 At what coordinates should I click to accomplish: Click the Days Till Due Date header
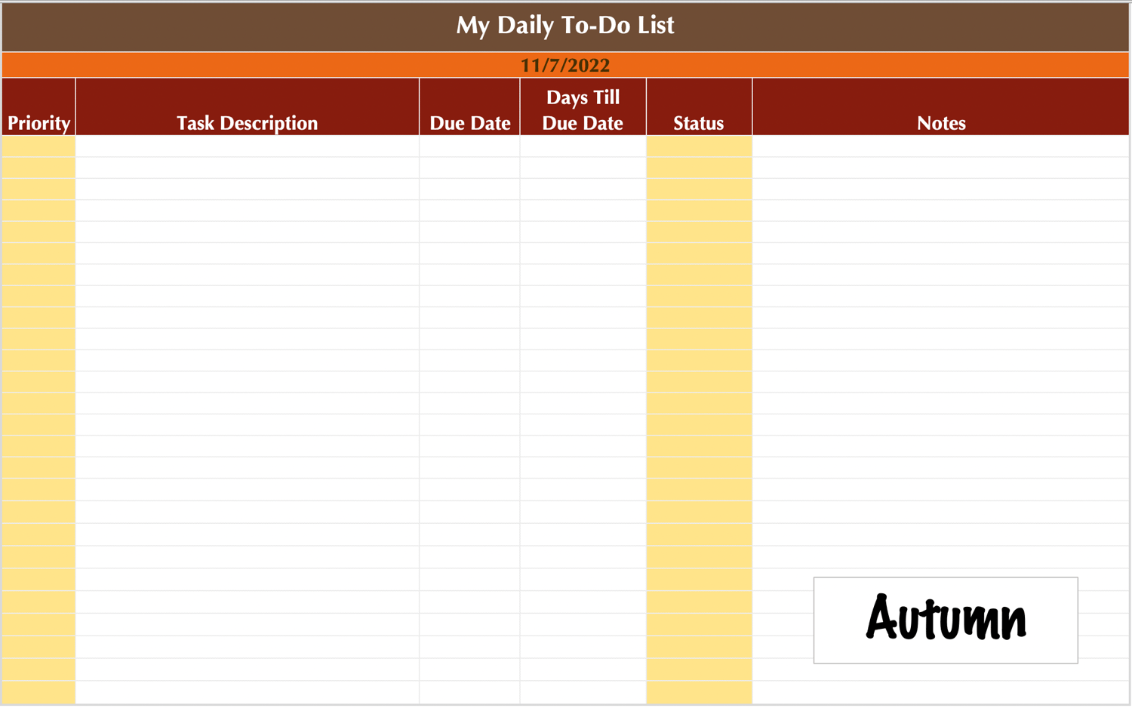[583, 107]
